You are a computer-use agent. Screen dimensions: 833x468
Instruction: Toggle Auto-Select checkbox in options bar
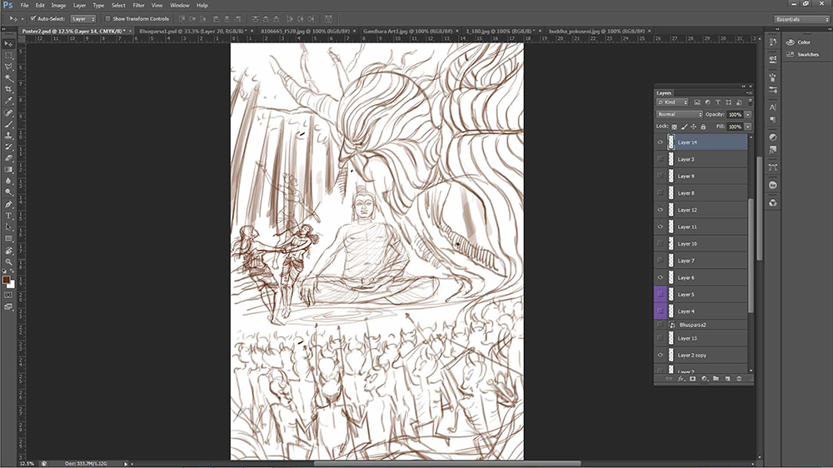coord(33,18)
